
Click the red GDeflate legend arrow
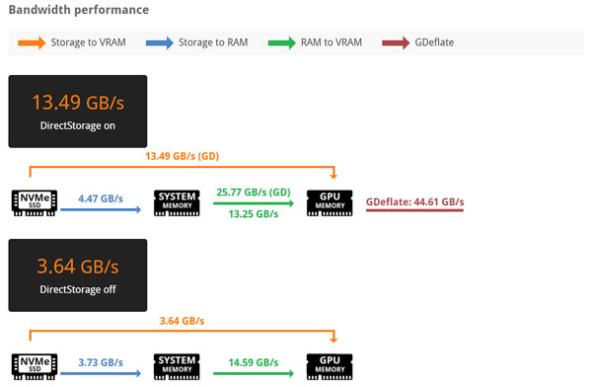tap(396, 42)
